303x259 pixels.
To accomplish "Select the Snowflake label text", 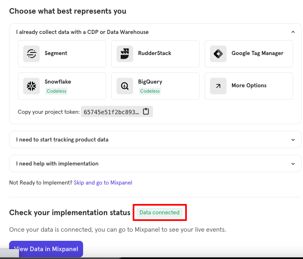I will tap(58, 82).
